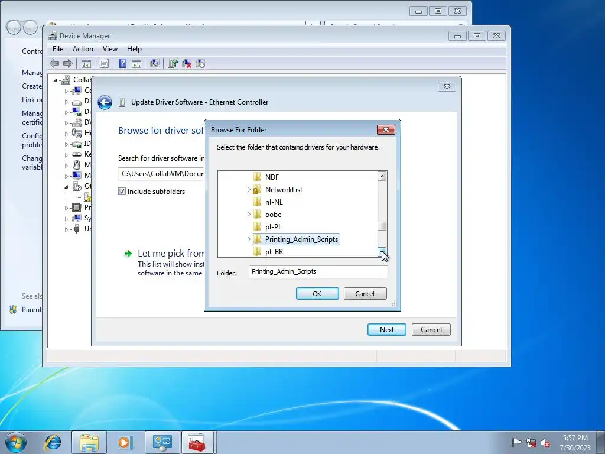Select the root computer icon in device tree
Image resolution: width=605 pixels, height=454 pixels.
pyautogui.click(x=66, y=80)
